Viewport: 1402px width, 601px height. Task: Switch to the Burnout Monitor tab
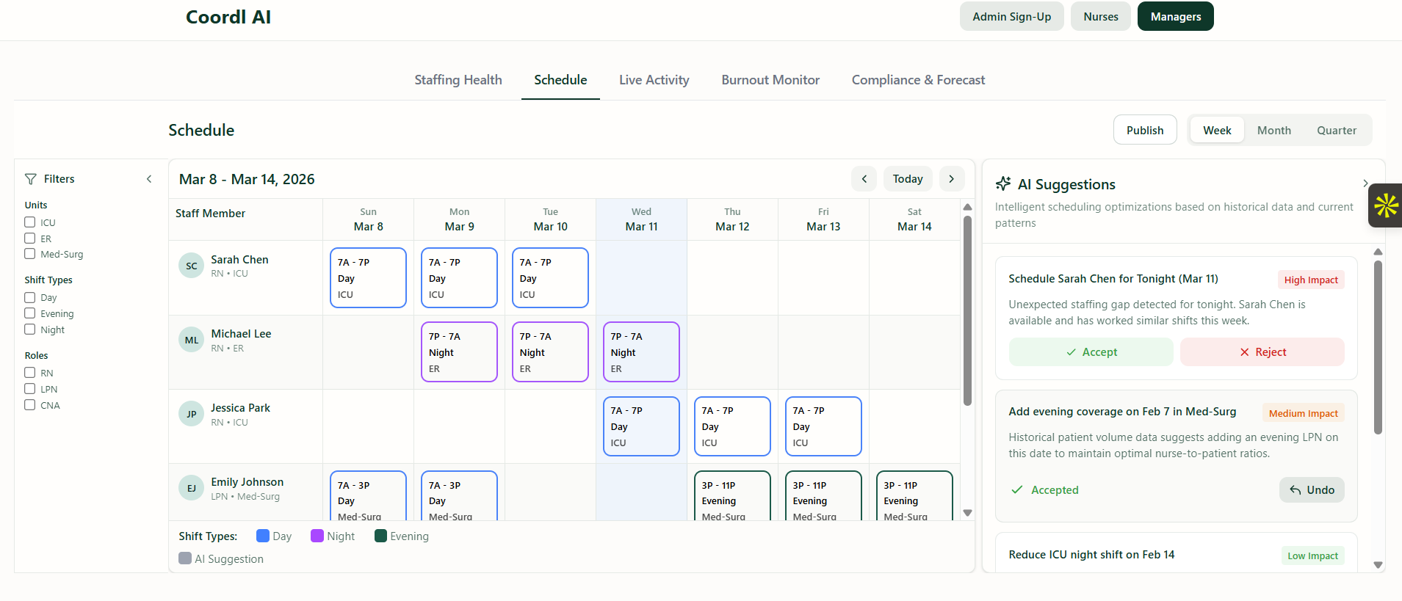click(x=770, y=80)
